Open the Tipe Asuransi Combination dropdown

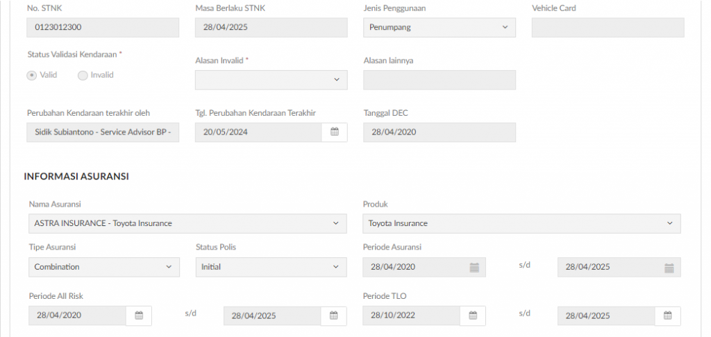(x=104, y=267)
